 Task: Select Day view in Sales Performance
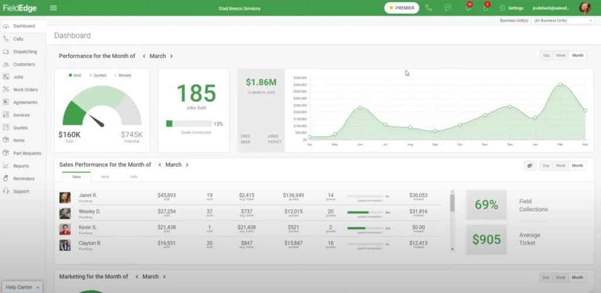coord(546,166)
